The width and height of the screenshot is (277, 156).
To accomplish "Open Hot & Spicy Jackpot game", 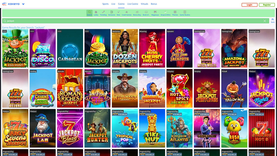I will 179,88.
